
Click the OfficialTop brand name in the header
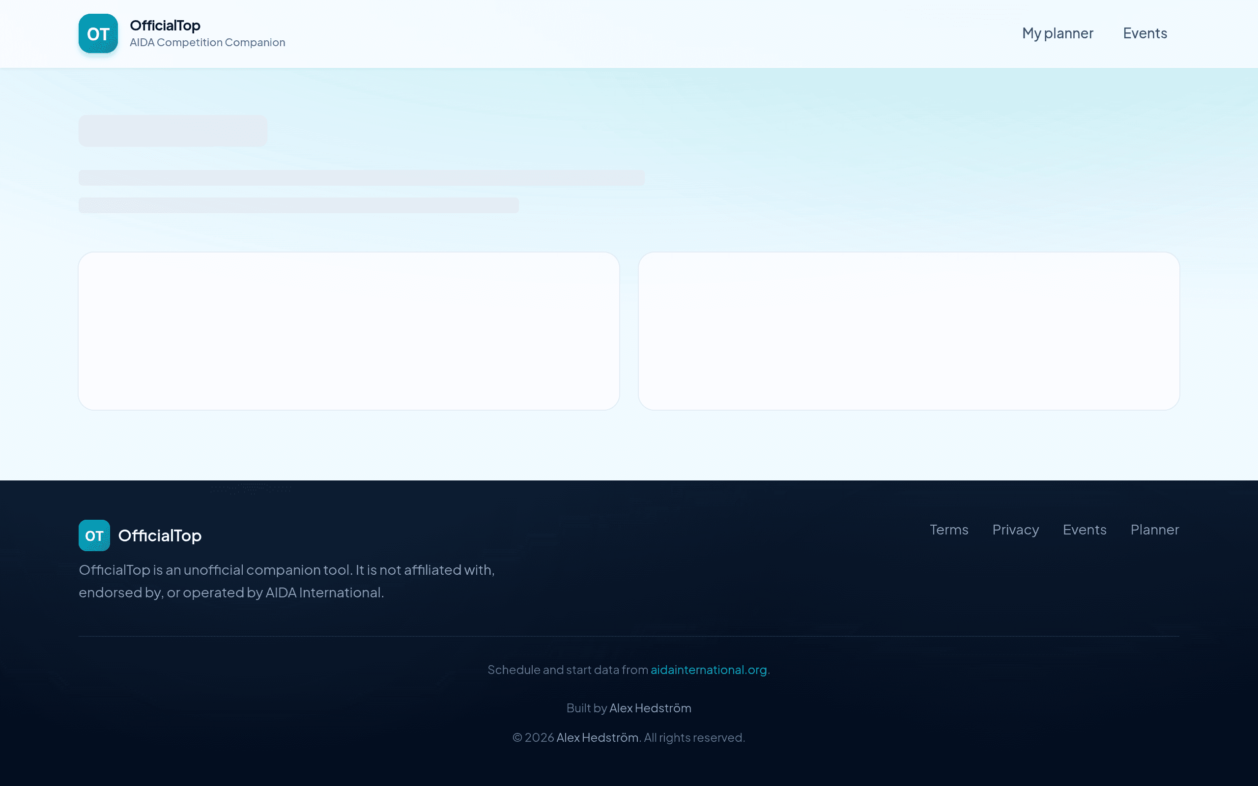pyautogui.click(x=165, y=26)
